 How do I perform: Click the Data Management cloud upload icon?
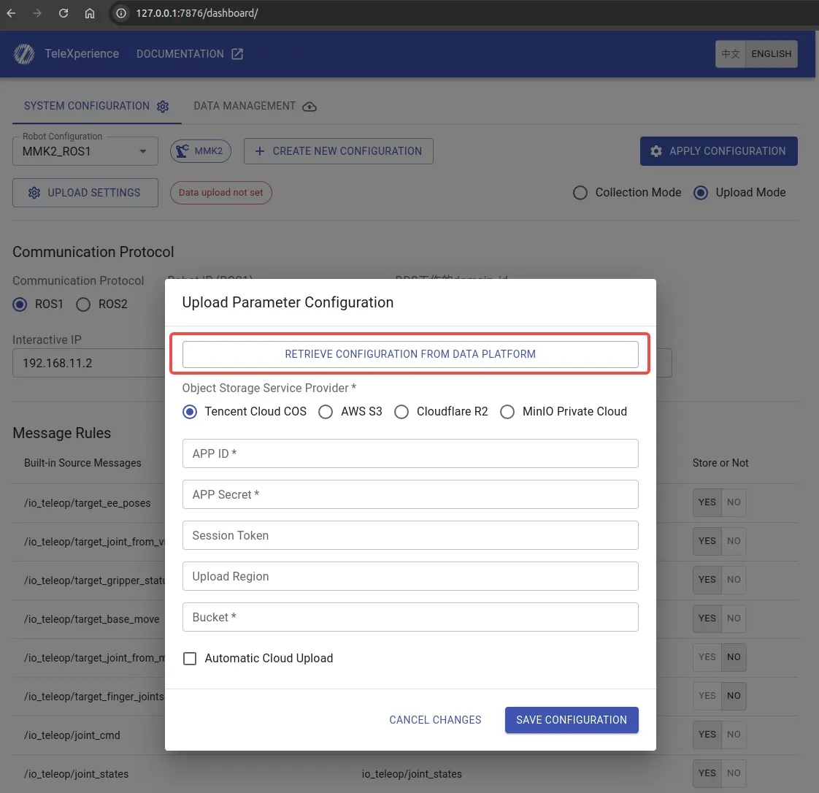tap(309, 107)
